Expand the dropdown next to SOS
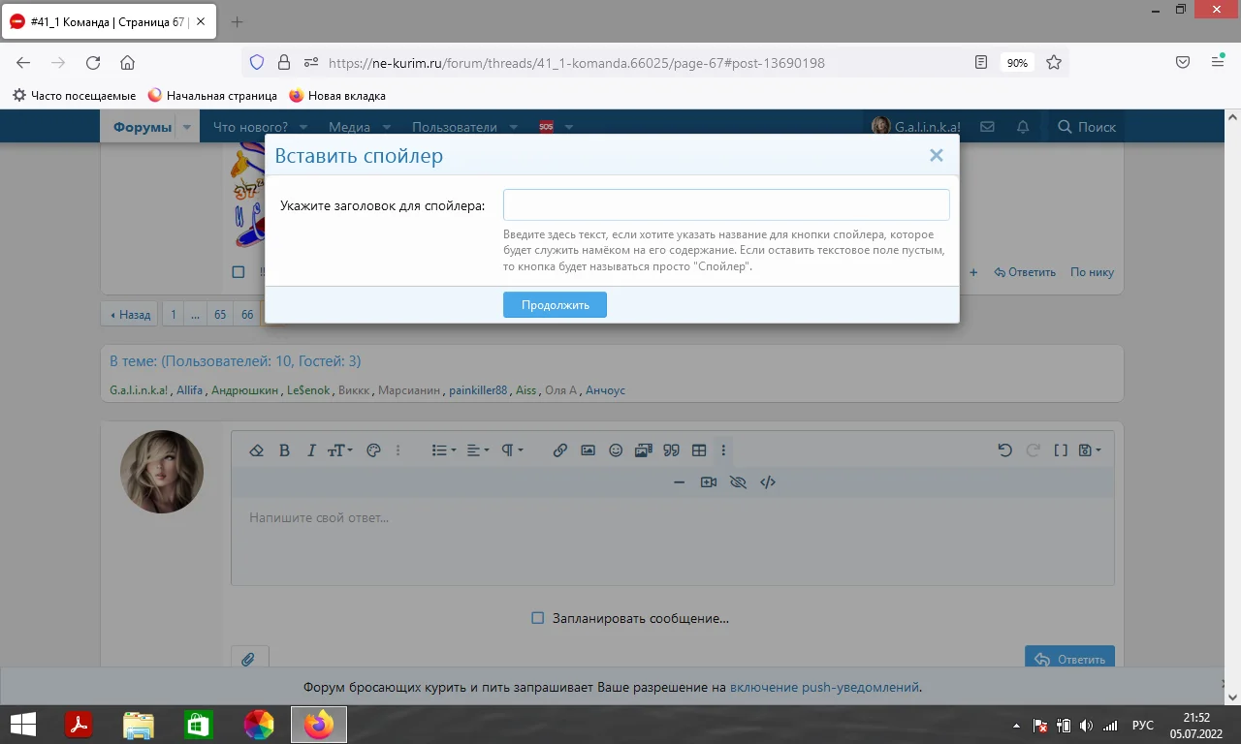The width and height of the screenshot is (1241, 744). click(569, 127)
